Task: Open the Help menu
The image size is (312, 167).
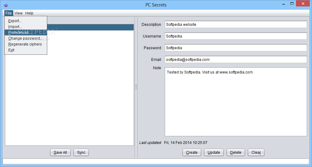Action: coord(29,13)
